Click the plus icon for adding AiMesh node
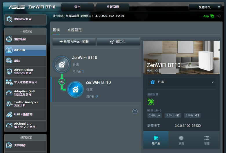The height and width of the screenshot is (153, 226). 61,42
